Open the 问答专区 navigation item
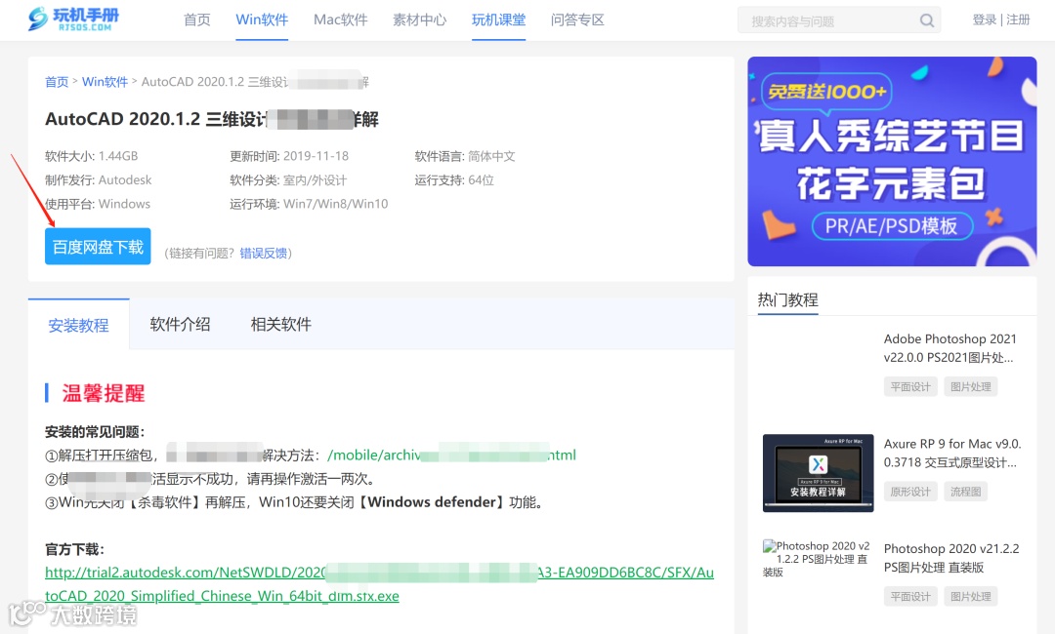1055x634 pixels. [577, 20]
